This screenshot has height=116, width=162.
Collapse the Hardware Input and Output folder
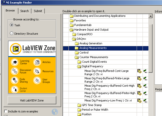pos(71,30)
